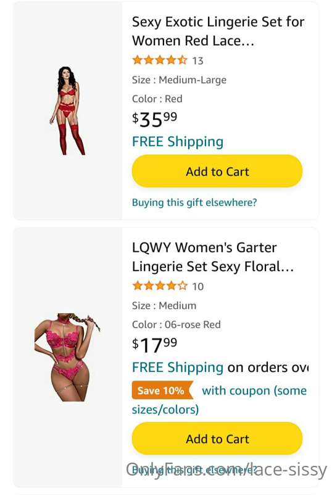Open the LQWY Women's Garter Lingerie Set title

tap(213, 257)
